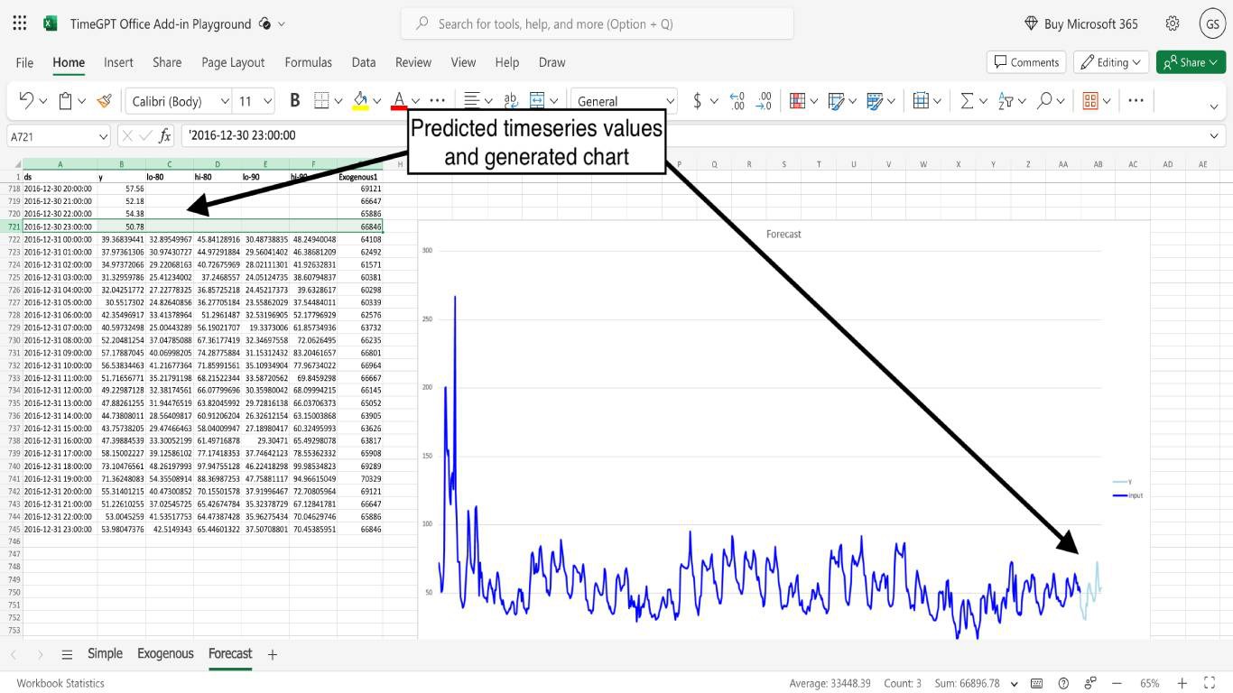The width and height of the screenshot is (1233, 693).
Task: Click the green Share button
Action: point(1191,62)
